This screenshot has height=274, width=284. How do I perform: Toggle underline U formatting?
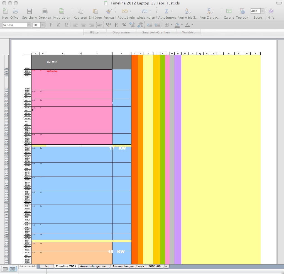point(66,25)
